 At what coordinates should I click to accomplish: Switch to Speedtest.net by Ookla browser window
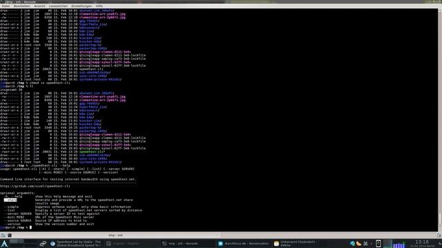pos(76,243)
